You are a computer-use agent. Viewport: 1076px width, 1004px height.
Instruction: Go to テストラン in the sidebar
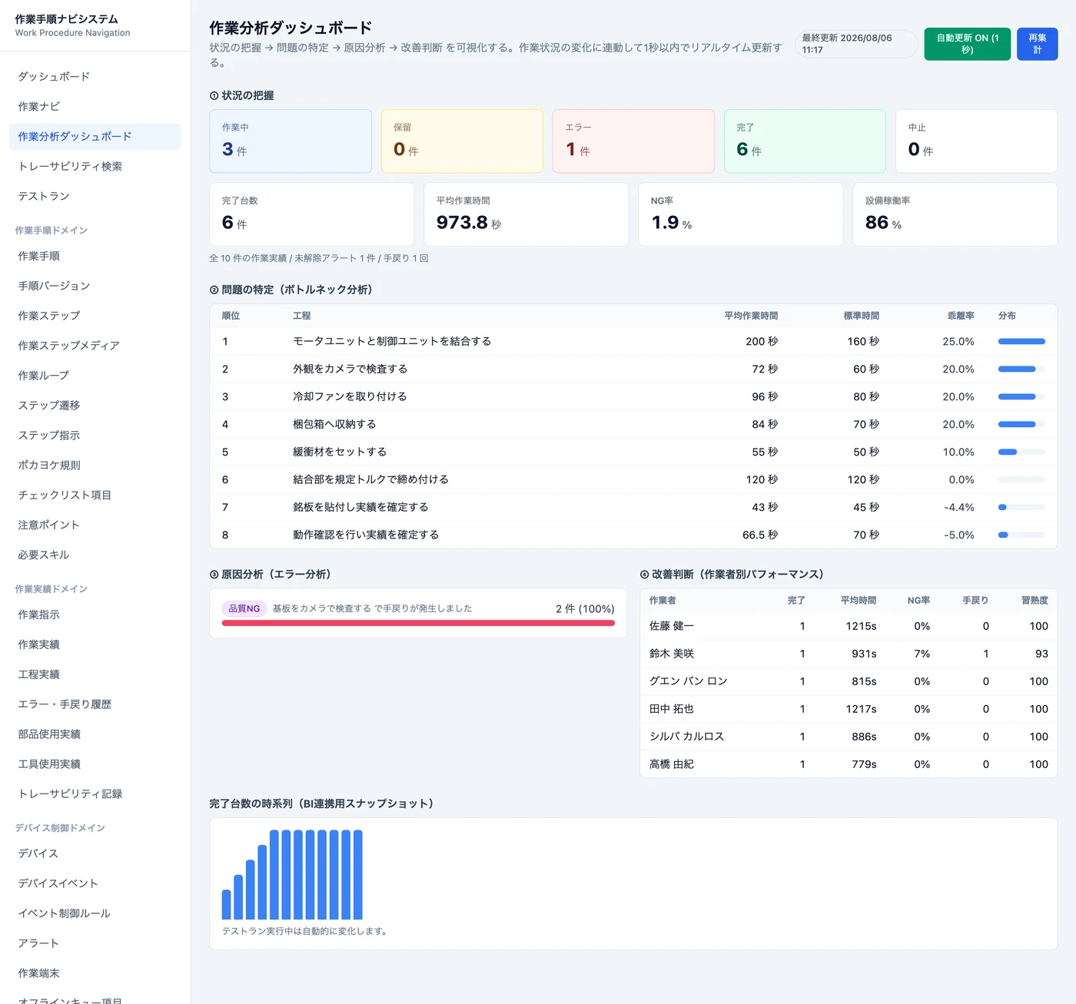95,197
